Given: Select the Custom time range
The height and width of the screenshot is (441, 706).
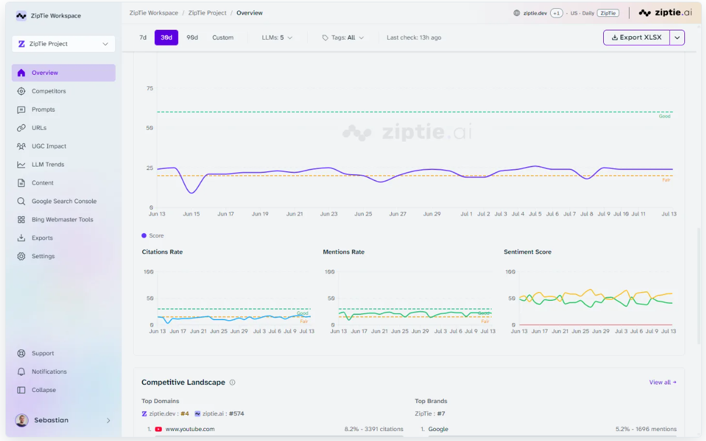Looking at the screenshot, I should 223,37.
